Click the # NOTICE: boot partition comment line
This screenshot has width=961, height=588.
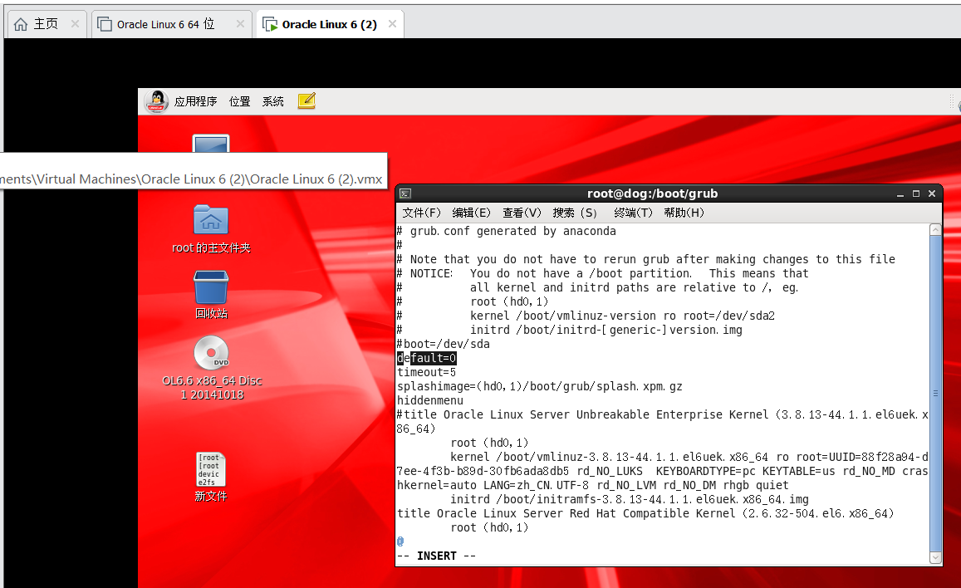pyautogui.click(x=602, y=273)
